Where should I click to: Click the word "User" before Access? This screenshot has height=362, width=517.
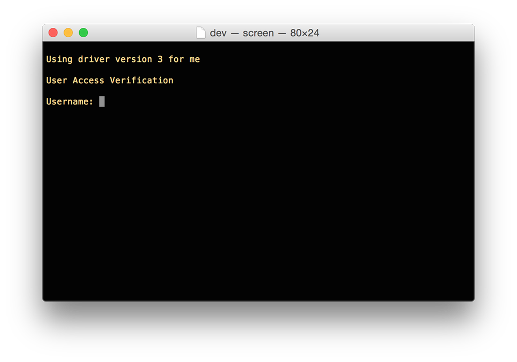(x=57, y=81)
